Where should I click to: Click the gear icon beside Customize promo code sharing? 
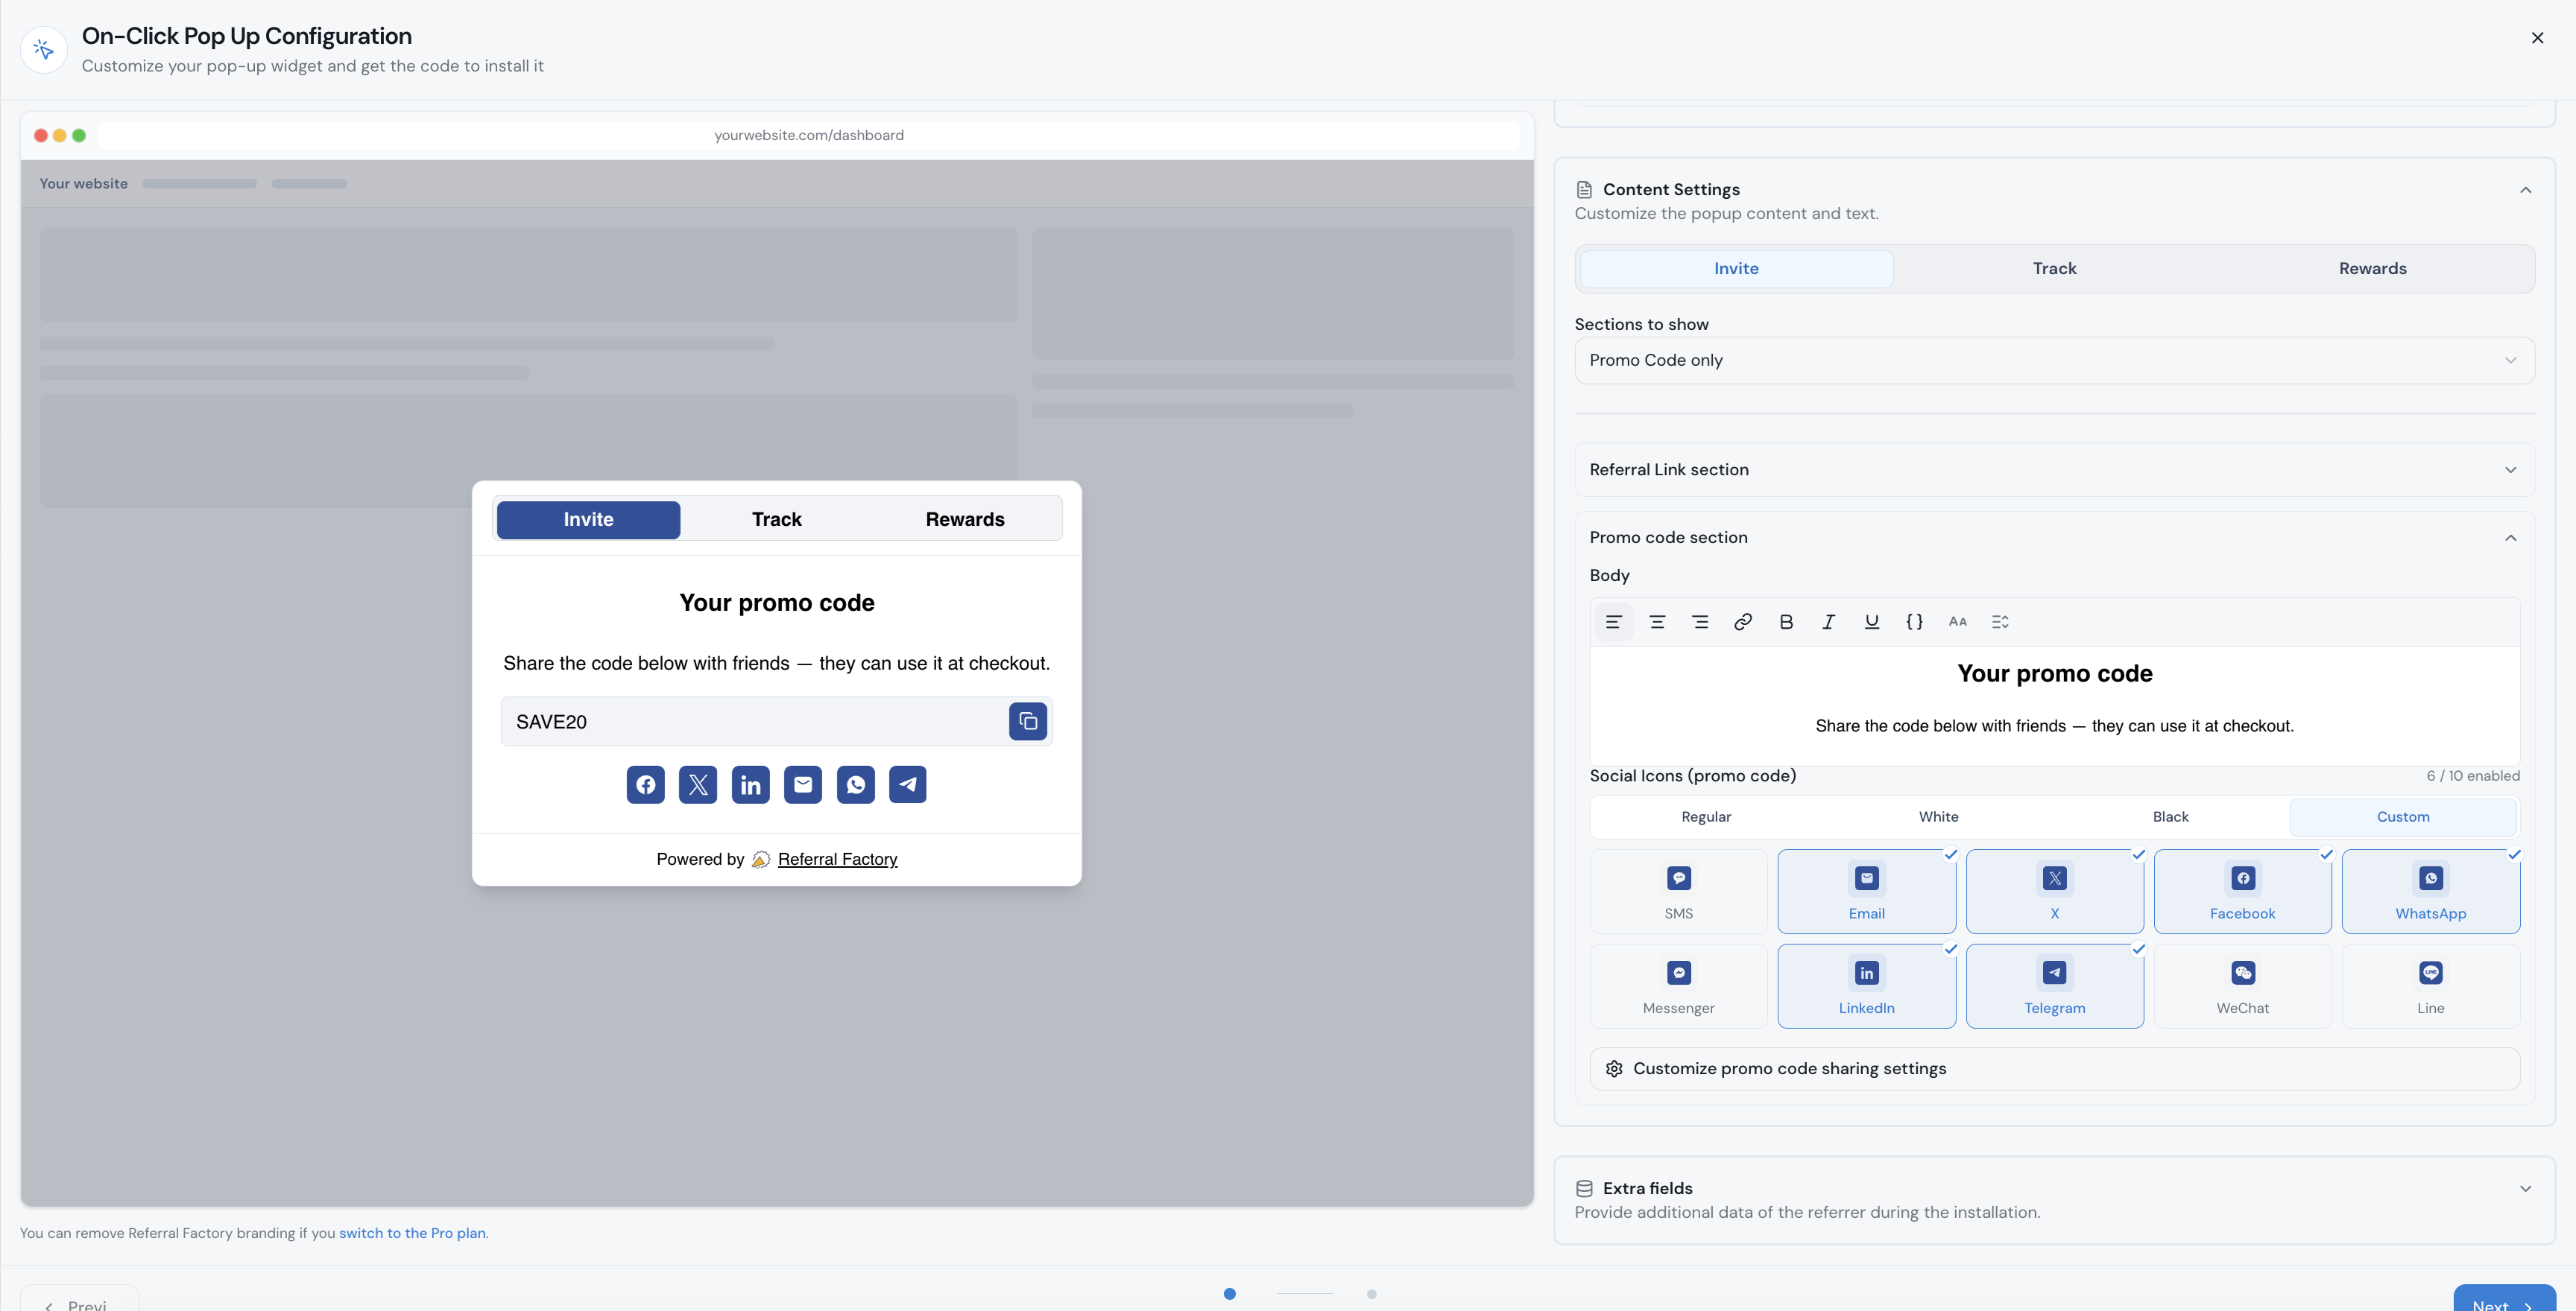point(1614,1068)
